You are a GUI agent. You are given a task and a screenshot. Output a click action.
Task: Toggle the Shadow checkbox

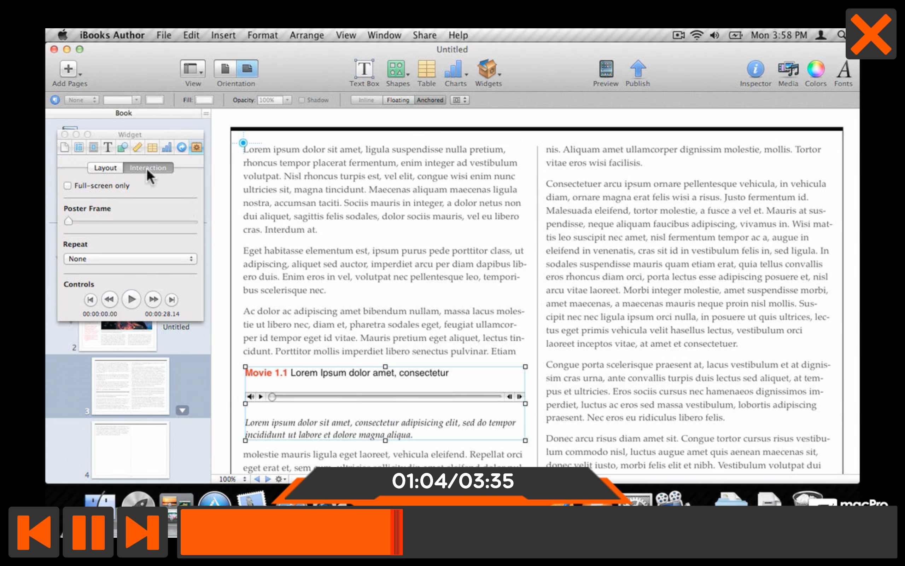[302, 100]
